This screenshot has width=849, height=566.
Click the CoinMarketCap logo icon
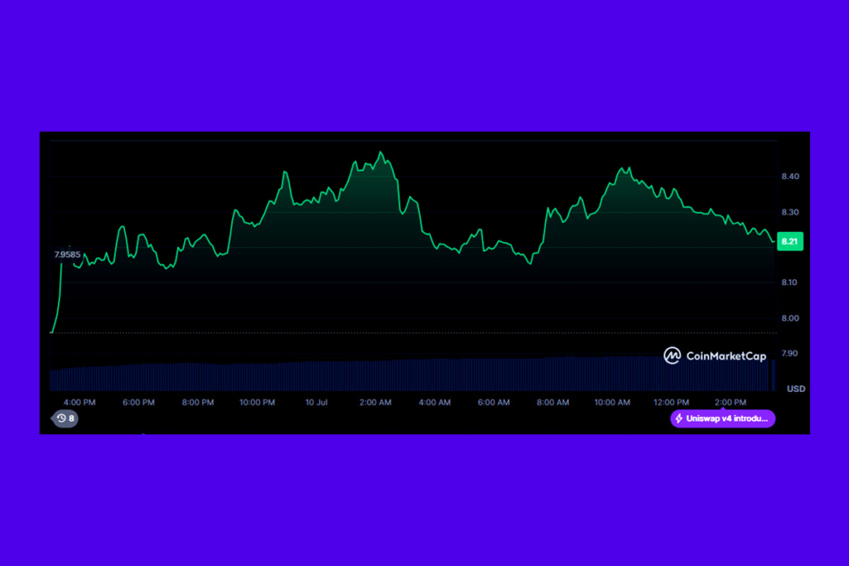(672, 356)
